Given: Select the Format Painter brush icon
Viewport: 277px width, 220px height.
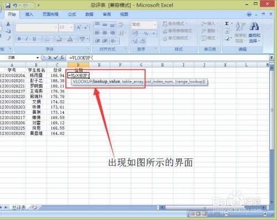Looking at the screenshot, I should point(8,38).
